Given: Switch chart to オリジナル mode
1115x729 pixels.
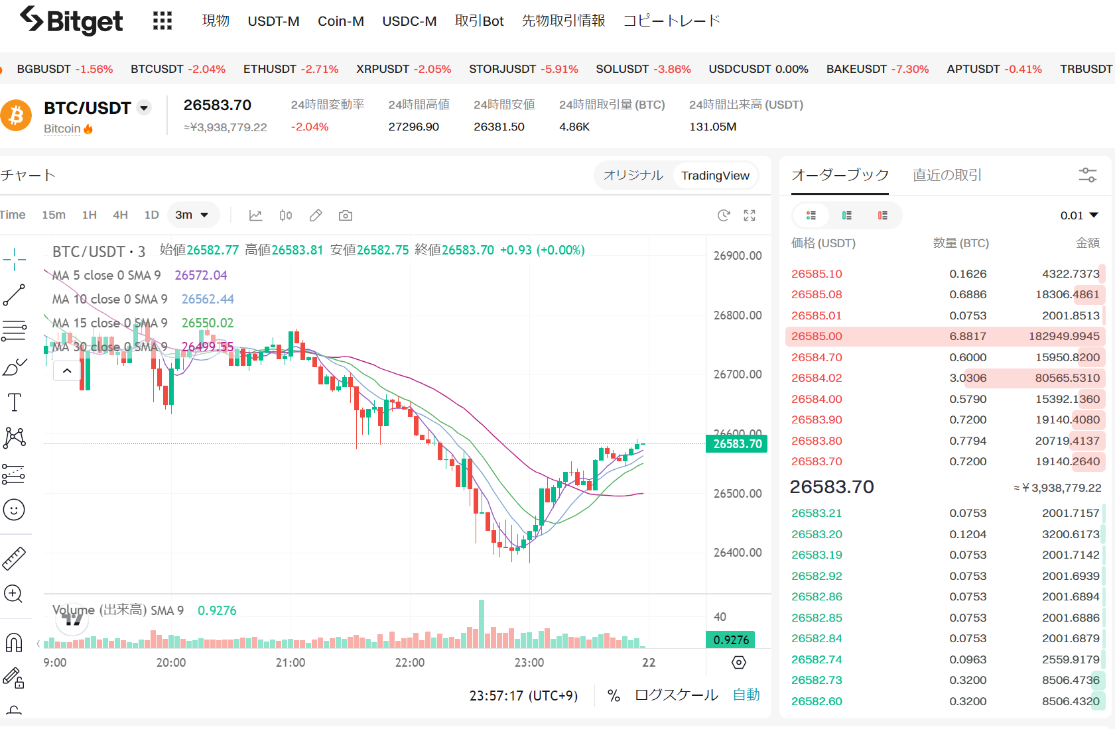Looking at the screenshot, I should point(633,175).
